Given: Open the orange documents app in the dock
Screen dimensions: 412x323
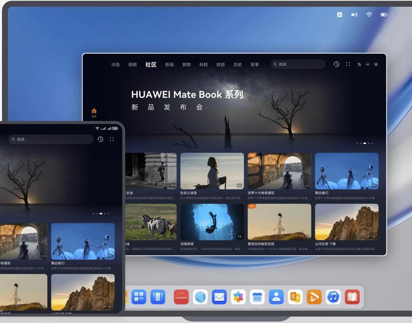Looking at the screenshot, I should pyautogui.click(x=295, y=297).
